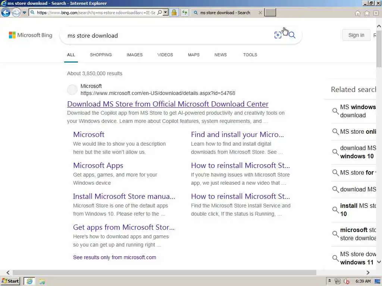Switch to the IMAGES tab
The image size is (382, 286).
click(134, 55)
